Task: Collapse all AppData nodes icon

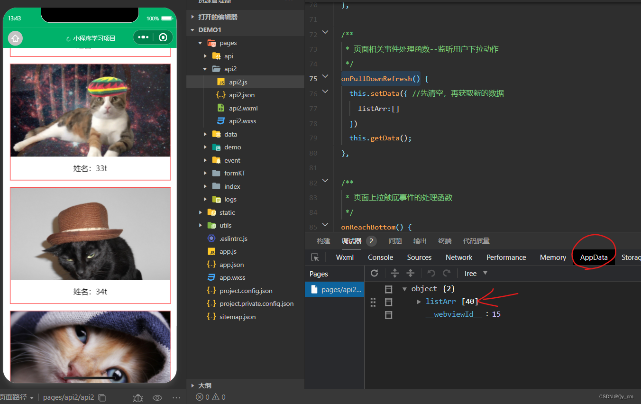Action: (411, 273)
